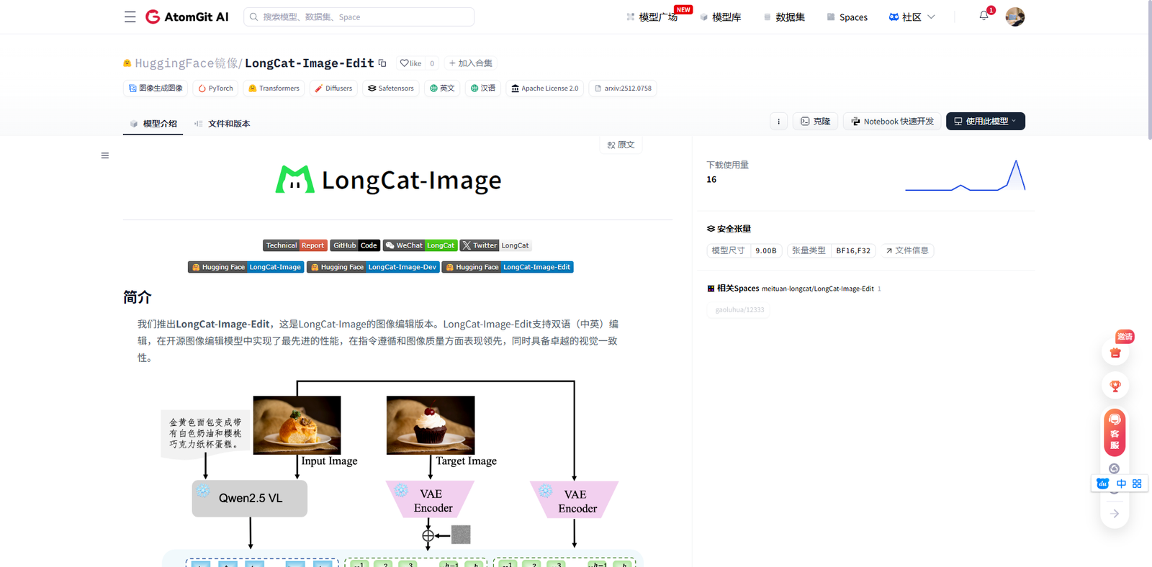Click the Transformers tag
The image size is (1152, 567).
pos(274,89)
